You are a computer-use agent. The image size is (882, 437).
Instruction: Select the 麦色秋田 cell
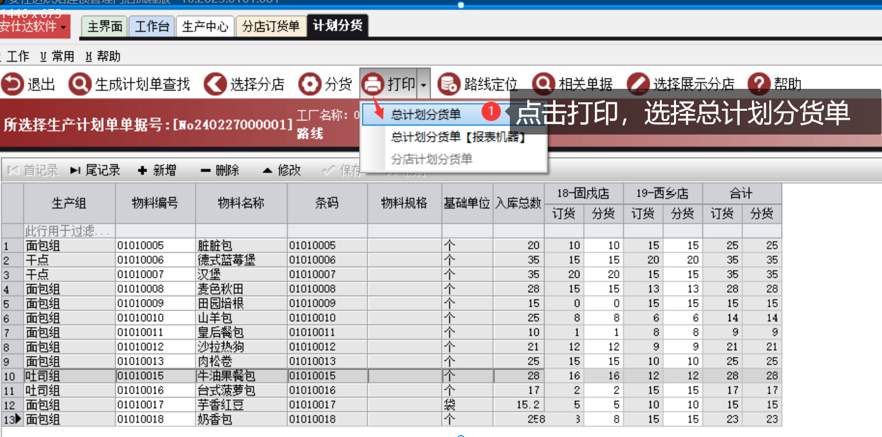[x=241, y=289]
